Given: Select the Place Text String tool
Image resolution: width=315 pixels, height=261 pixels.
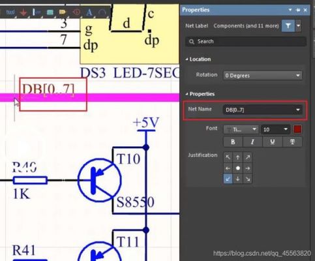Looking at the screenshot, I should coord(89,12).
